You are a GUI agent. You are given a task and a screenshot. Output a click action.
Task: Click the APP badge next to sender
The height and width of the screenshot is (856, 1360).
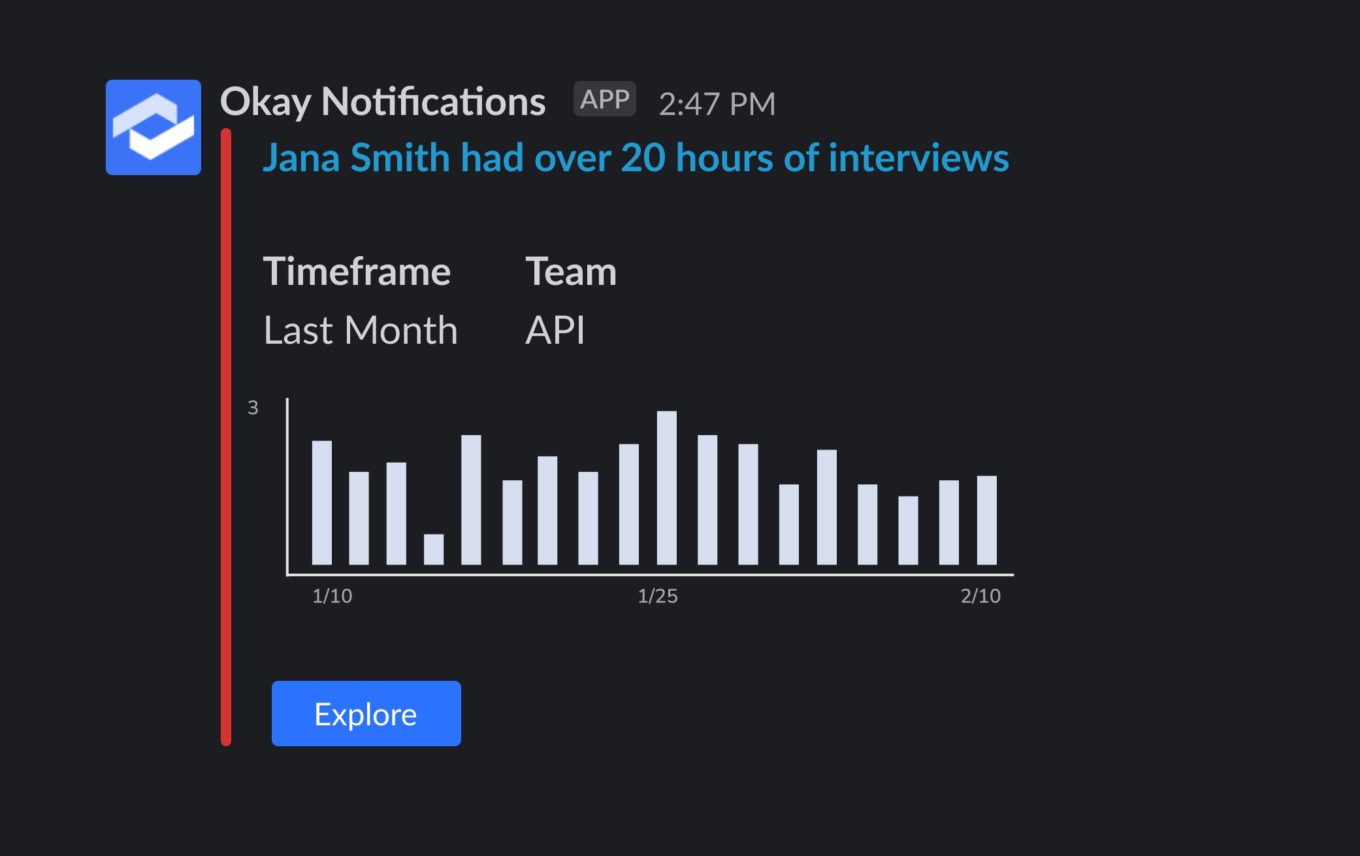tap(604, 99)
